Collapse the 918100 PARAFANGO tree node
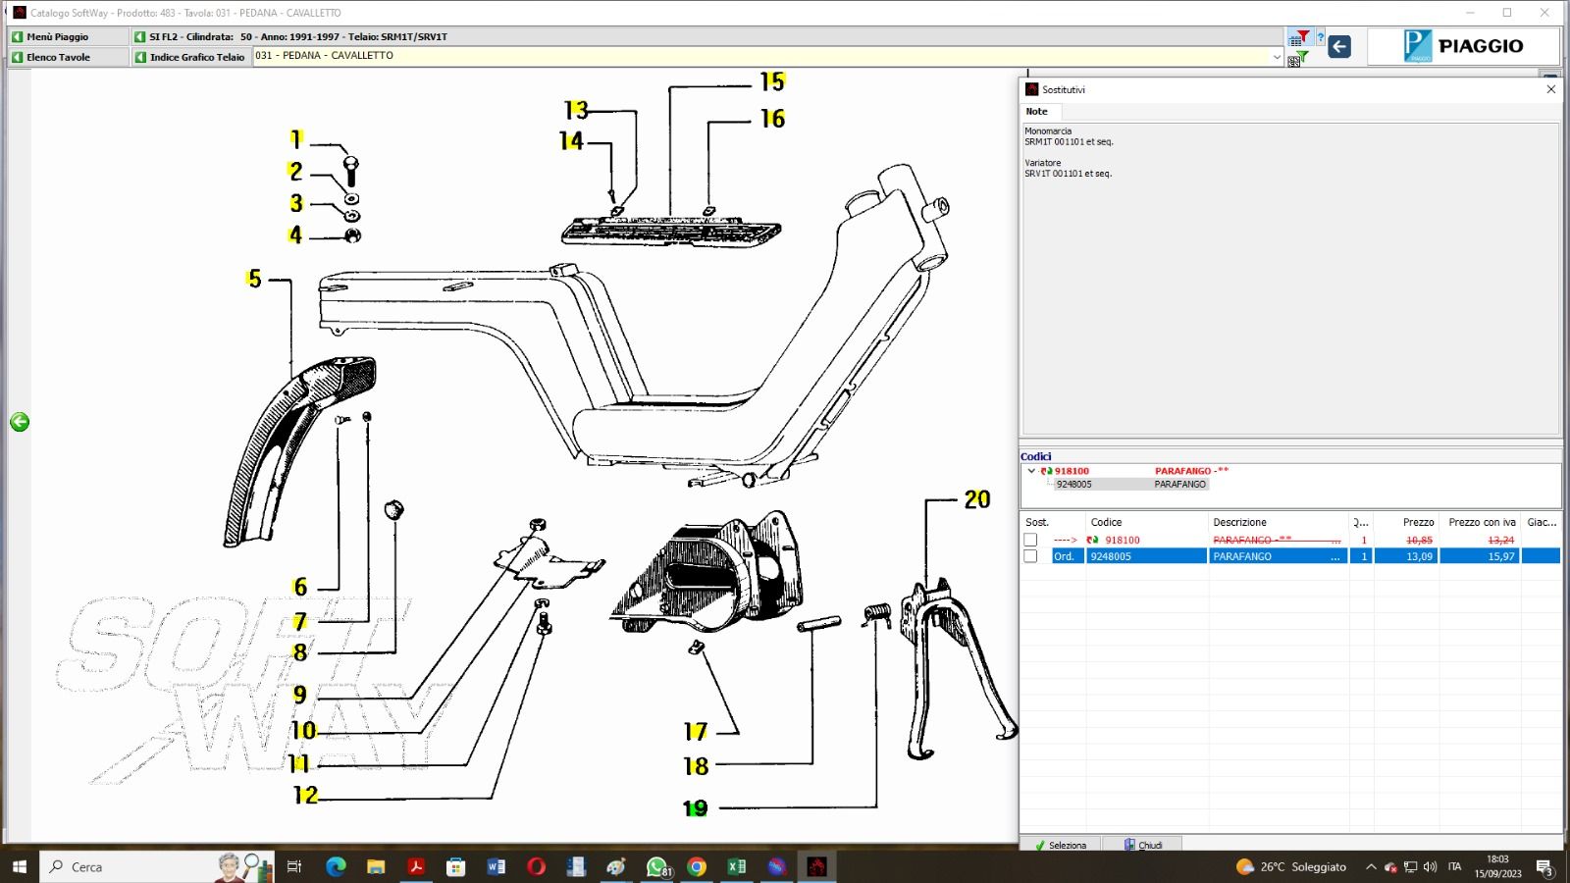This screenshot has height=883, width=1570. pos(1031,471)
